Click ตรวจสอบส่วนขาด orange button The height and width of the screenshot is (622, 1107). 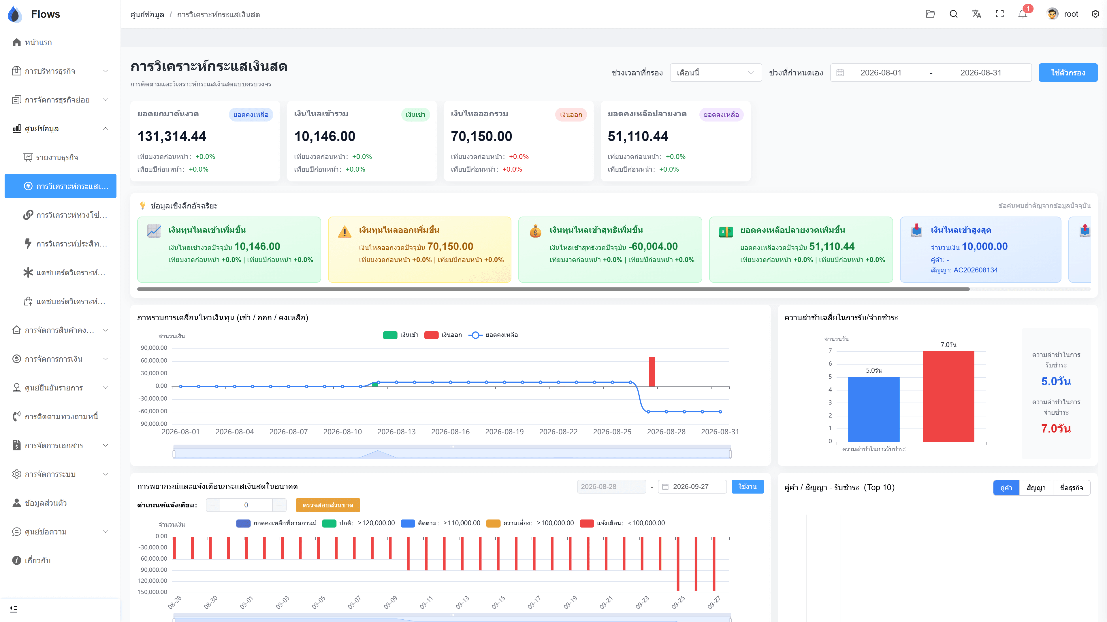click(x=327, y=505)
